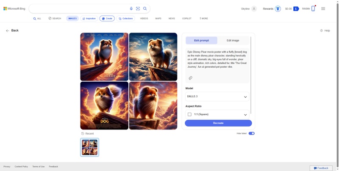The width and height of the screenshot is (339, 171).
Task: Go to the SEARCH tab
Action: pyautogui.click(x=55, y=19)
